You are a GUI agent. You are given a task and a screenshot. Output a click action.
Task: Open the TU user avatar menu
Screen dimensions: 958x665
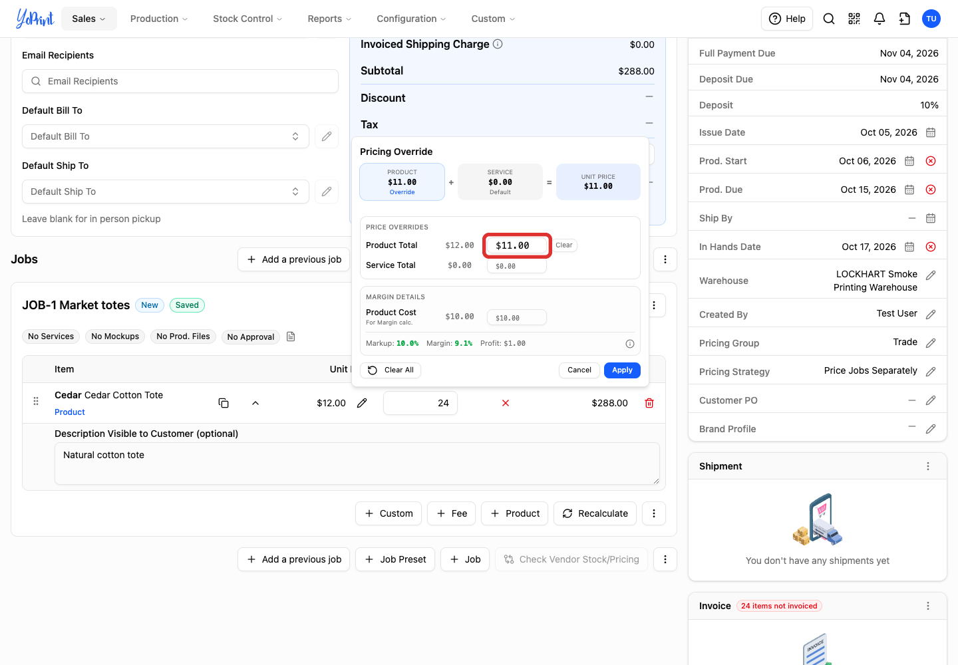(931, 19)
